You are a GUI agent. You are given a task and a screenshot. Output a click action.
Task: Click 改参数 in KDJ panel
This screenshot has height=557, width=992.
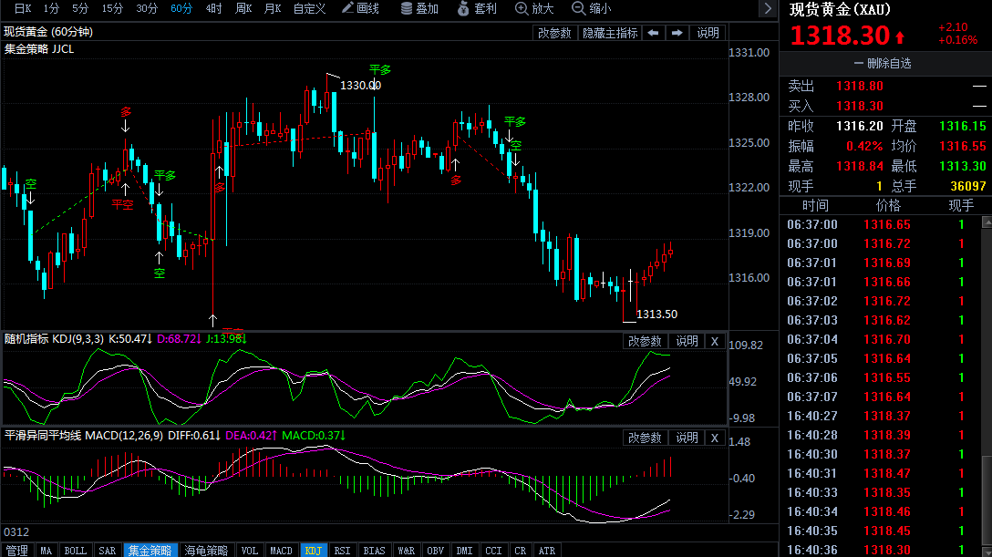[645, 342]
